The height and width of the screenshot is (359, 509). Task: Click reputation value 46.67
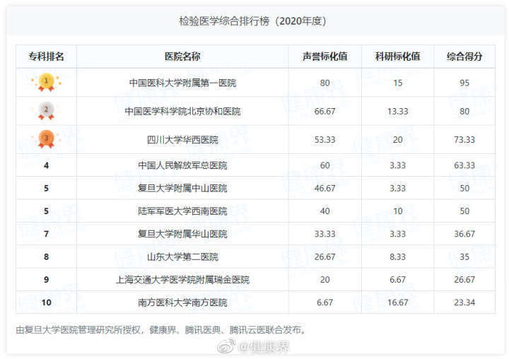325,188
